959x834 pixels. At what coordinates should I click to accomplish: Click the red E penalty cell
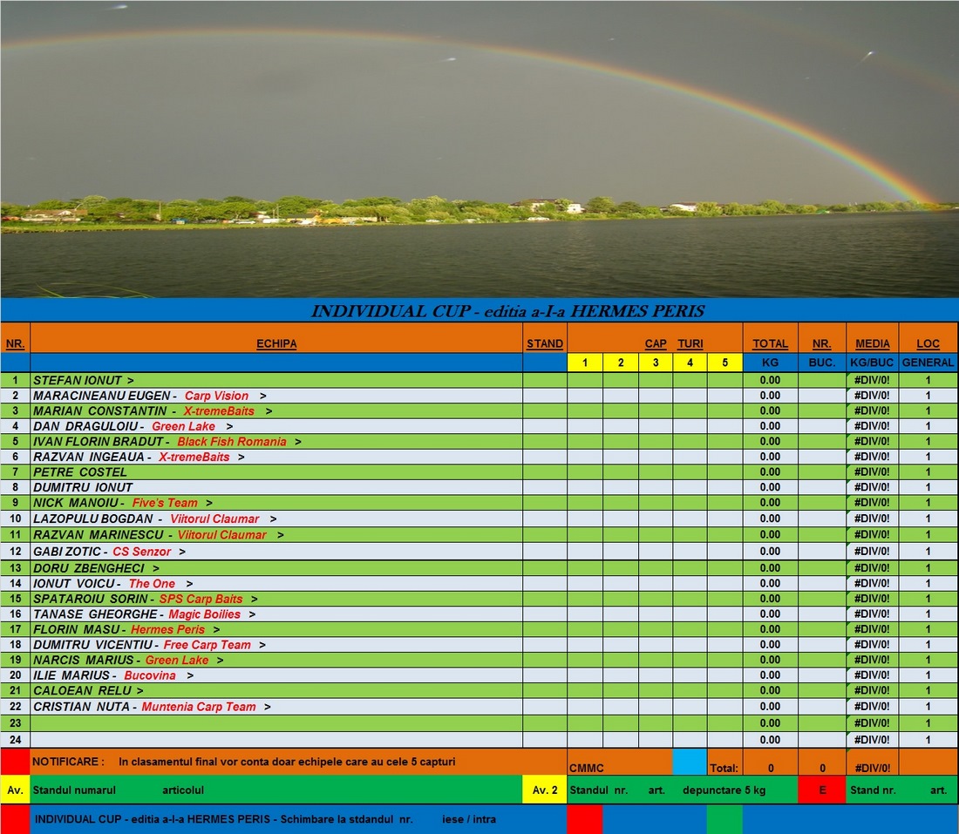pos(822,790)
